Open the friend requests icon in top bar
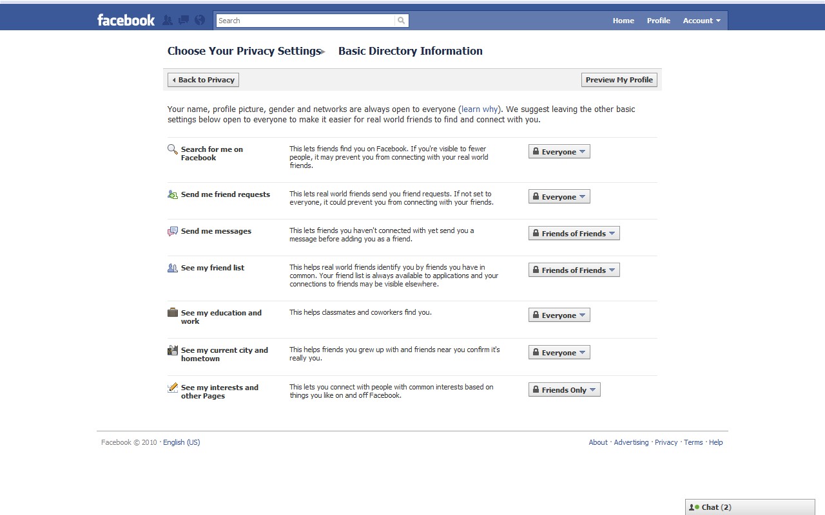Image resolution: width=825 pixels, height=515 pixels. click(x=168, y=20)
